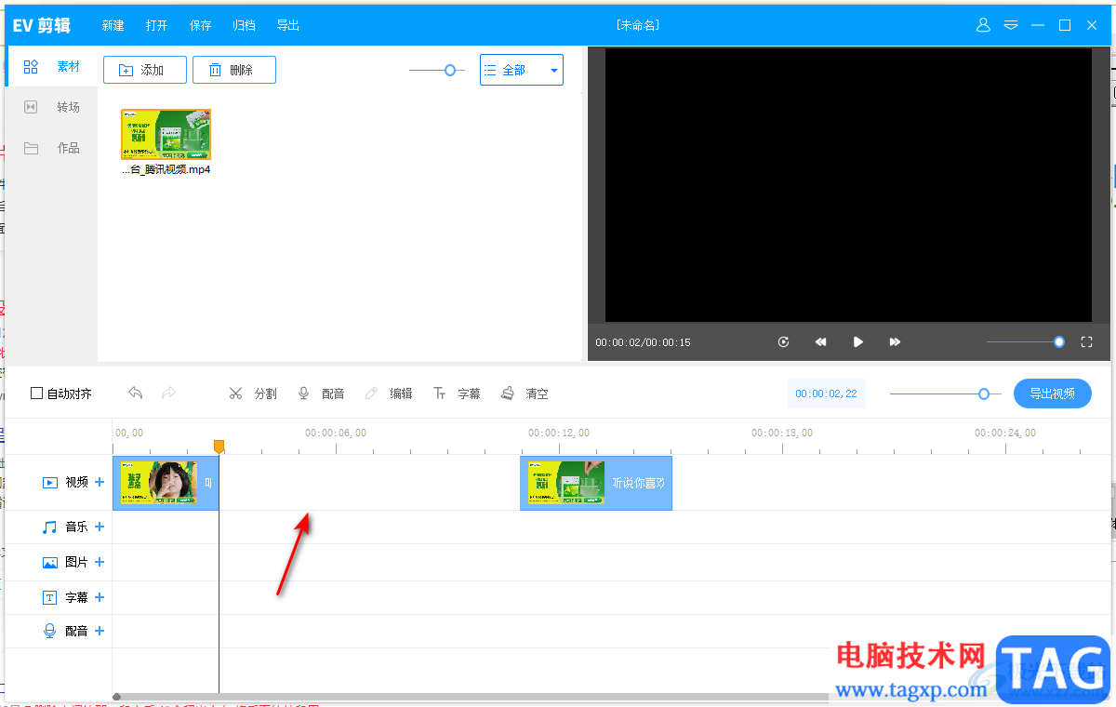Click the orange playhead marker
This screenshot has width=1116, height=707.
coord(219,447)
